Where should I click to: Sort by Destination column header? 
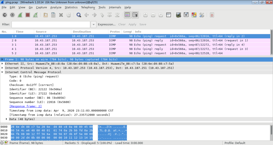[x=90, y=32]
